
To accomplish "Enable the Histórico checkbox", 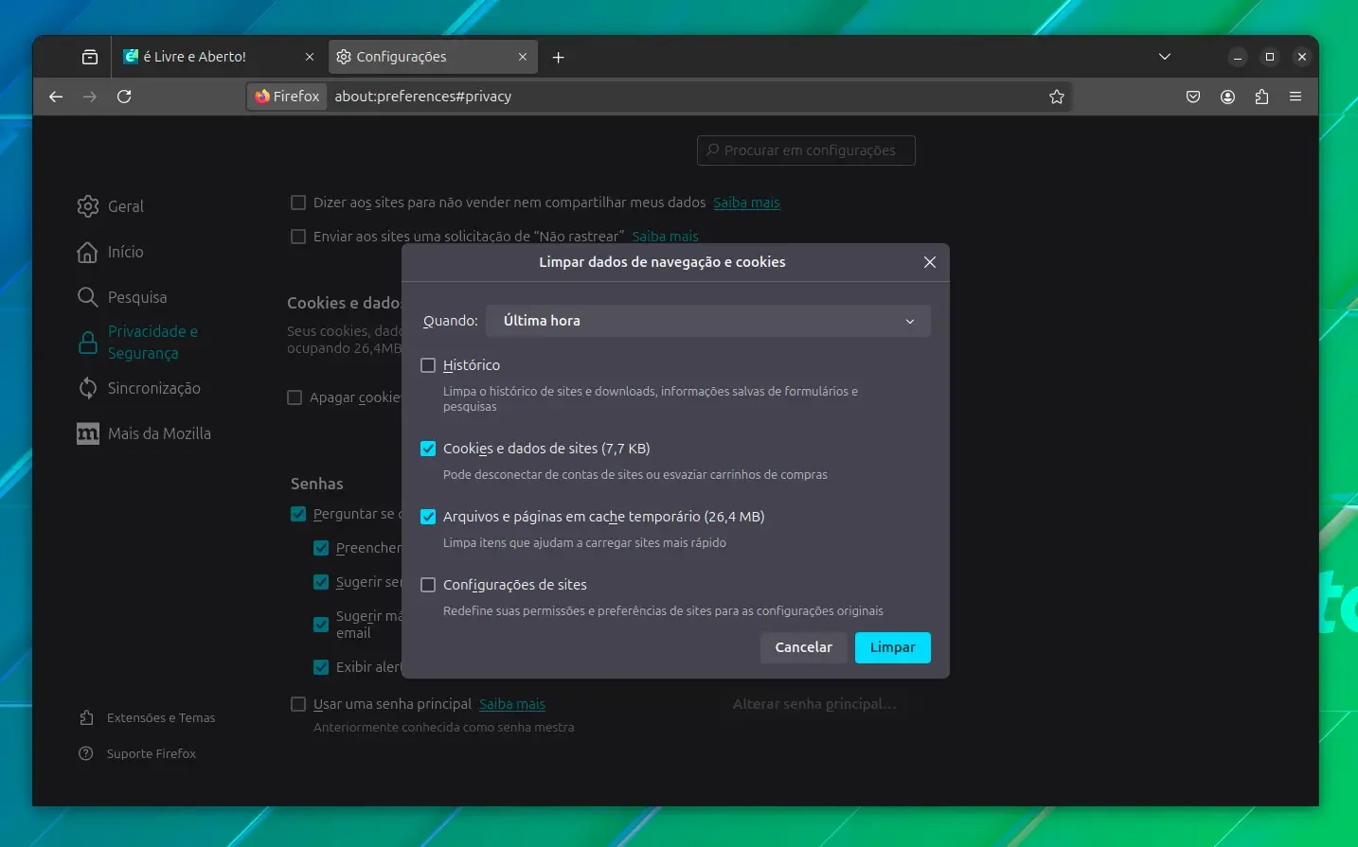I will pos(428,365).
